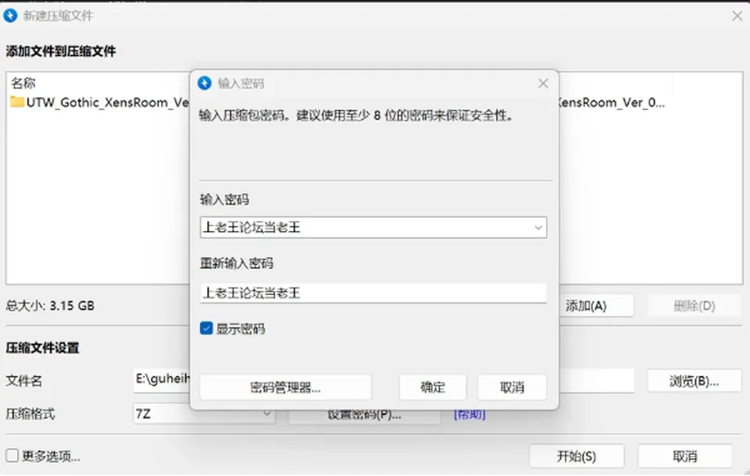Select the UTW_Gothic_XensRoom folder icon
750x476 pixels.
(17, 101)
